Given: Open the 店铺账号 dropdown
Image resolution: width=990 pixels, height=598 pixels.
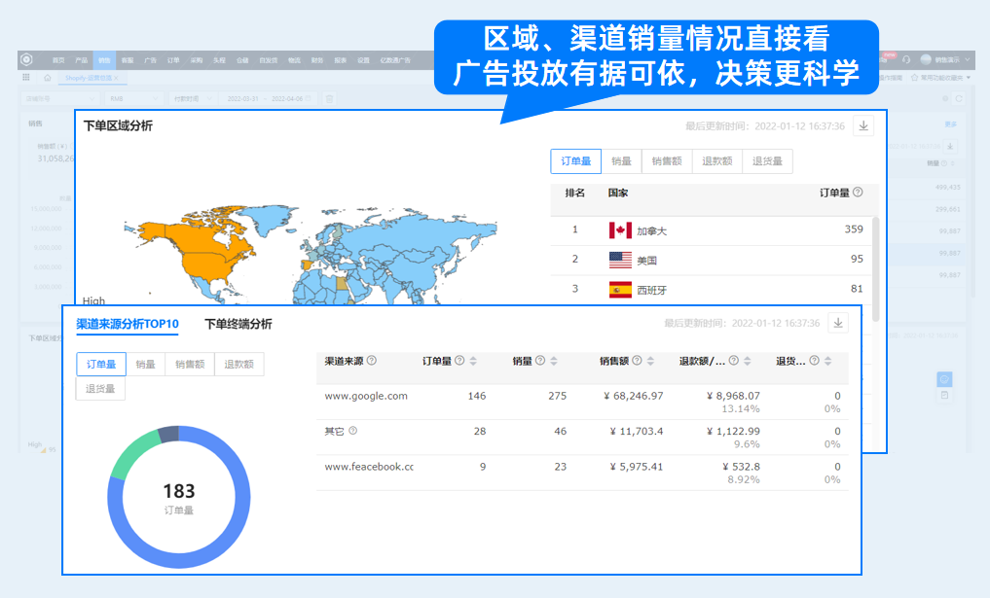Looking at the screenshot, I should tap(60, 99).
